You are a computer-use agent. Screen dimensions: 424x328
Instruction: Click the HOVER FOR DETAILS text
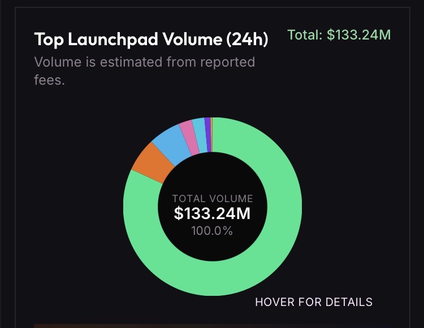[x=314, y=301]
